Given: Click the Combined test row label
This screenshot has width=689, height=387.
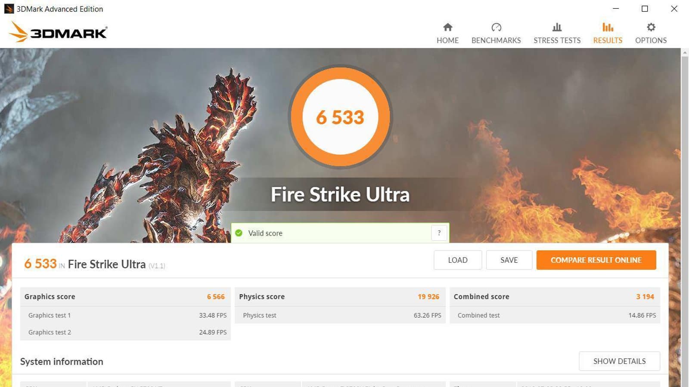Looking at the screenshot, I should (x=478, y=315).
